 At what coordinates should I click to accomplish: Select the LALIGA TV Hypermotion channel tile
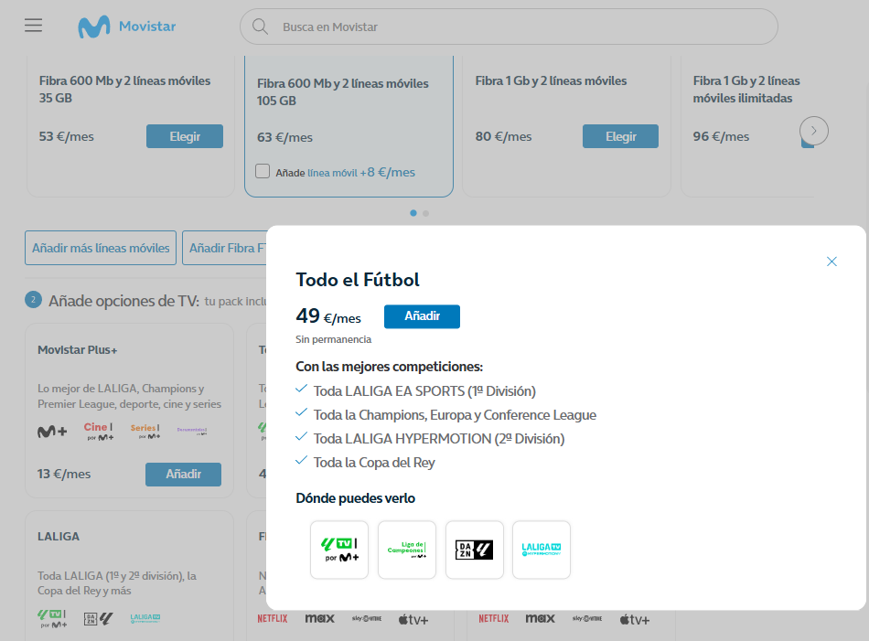tap(542, 550)
